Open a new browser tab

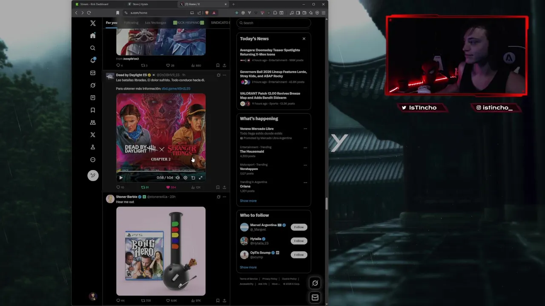coord(233,4)
